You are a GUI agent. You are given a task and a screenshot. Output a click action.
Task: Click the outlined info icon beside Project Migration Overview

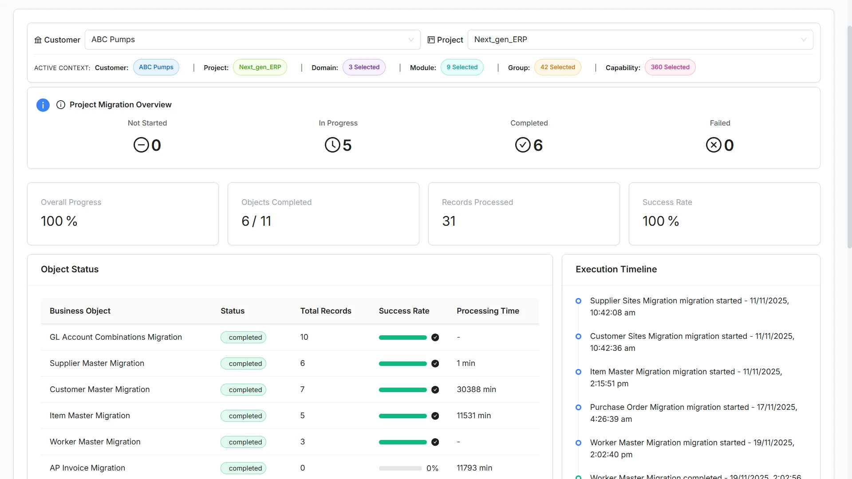[x=61, y=105]
